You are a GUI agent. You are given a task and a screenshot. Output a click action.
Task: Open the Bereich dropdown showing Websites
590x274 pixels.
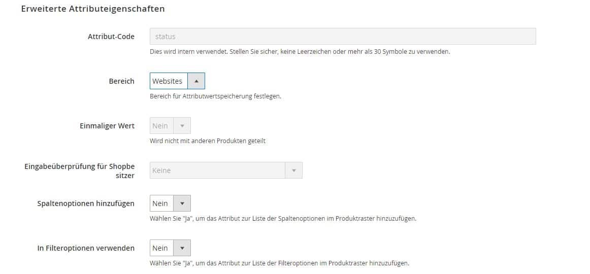177,81
